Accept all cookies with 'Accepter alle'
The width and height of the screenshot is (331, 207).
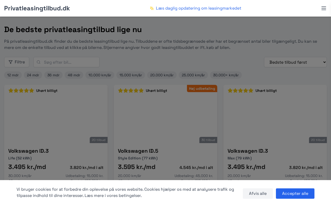295,194
